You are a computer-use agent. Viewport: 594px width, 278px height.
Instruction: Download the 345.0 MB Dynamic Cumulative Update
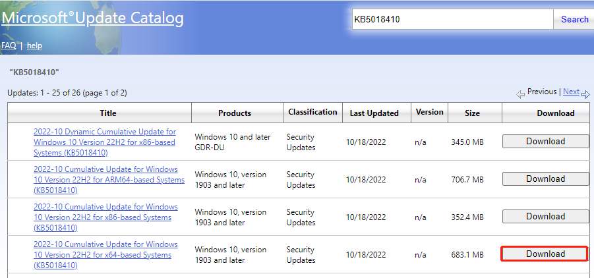[x=545, y=141]
